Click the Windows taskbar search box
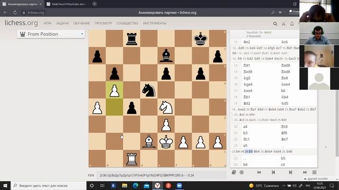Viewport: 339px width, 190px height. point(49,185)
